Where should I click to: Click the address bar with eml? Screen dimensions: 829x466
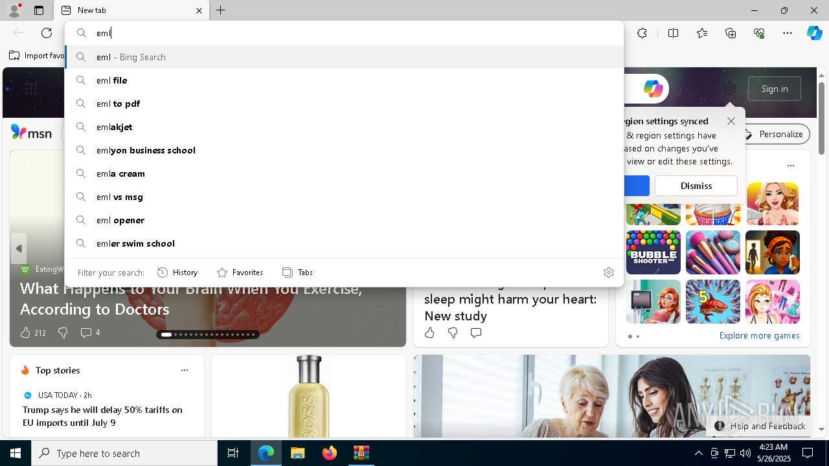[344, 33]
